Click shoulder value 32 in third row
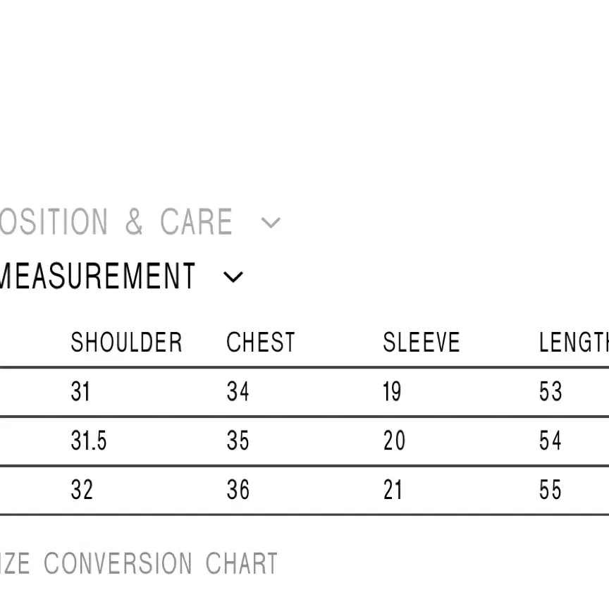 click(x=82, y=490)
